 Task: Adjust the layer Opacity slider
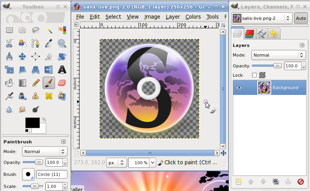[267, 66]
